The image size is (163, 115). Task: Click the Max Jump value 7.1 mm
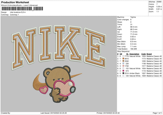pos(133,46)
